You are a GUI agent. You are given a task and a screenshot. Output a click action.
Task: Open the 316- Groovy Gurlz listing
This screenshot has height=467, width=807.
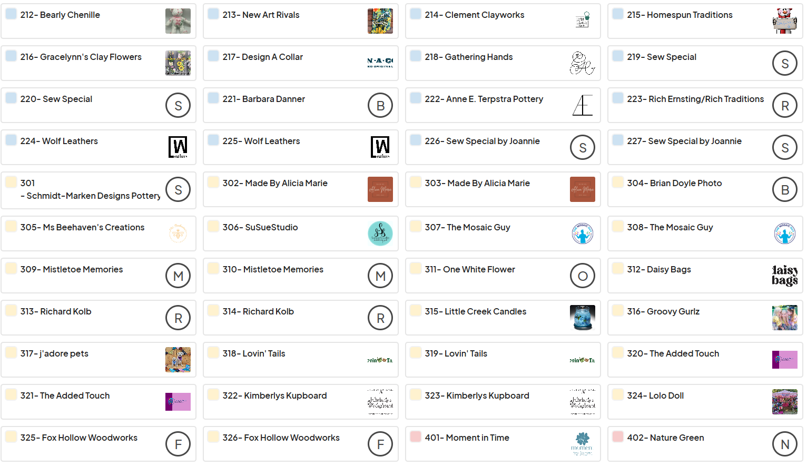click(705, 318)
